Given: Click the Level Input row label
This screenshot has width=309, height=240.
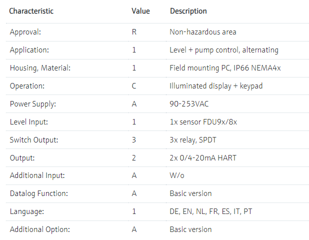Looking at the screenshot, I should tap(29, 122).
